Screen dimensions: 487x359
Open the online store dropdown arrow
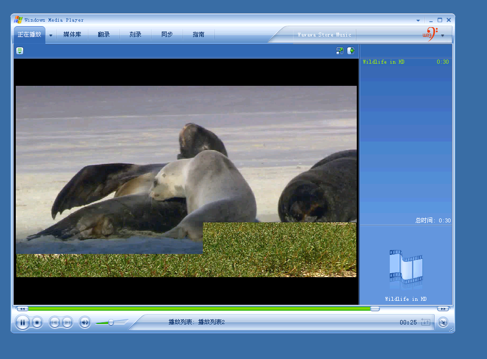(x=443, y=35)
